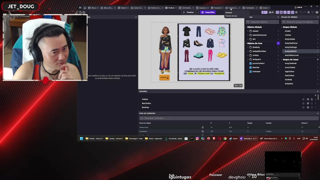320x180 pixels.
Task: Open the three-dot menu for txtAnswer object
Action: (278, 71)
